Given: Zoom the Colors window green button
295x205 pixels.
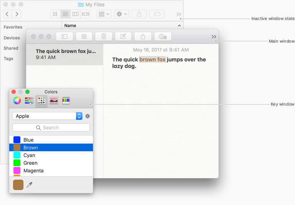Looking at the screenshot, I should (28, 92).
